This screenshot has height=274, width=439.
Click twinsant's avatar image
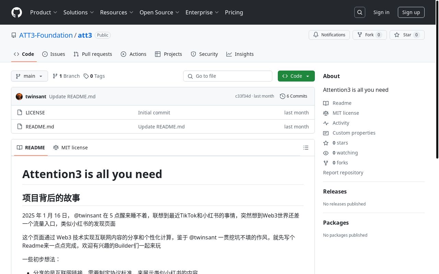[x=19, y=96]
